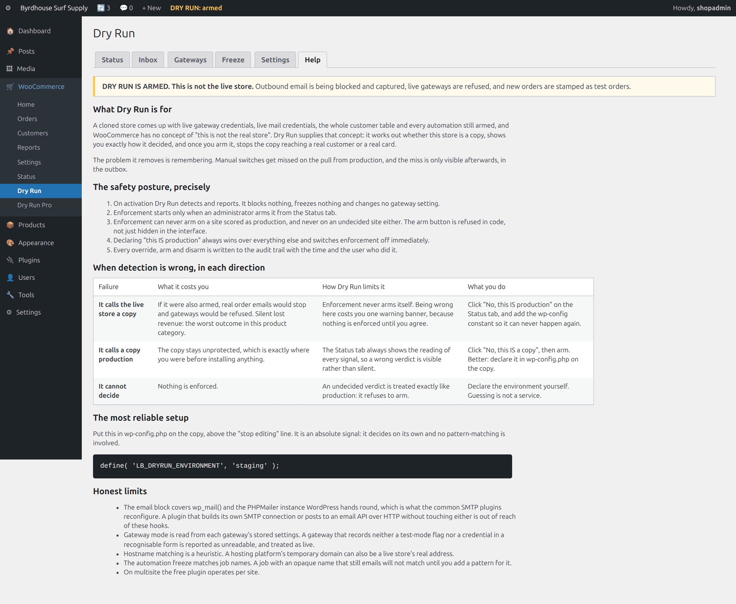Viewport: 736px width, 604px height.
Task: Open WooCommerce Home submenu
Action: pos(41,104)
